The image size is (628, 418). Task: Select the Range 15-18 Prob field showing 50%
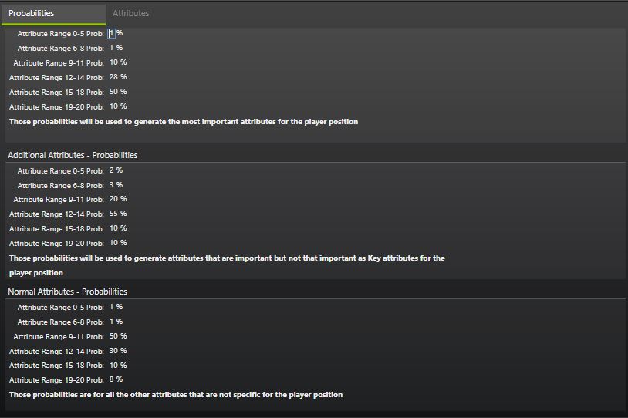[x=113, y=92]
